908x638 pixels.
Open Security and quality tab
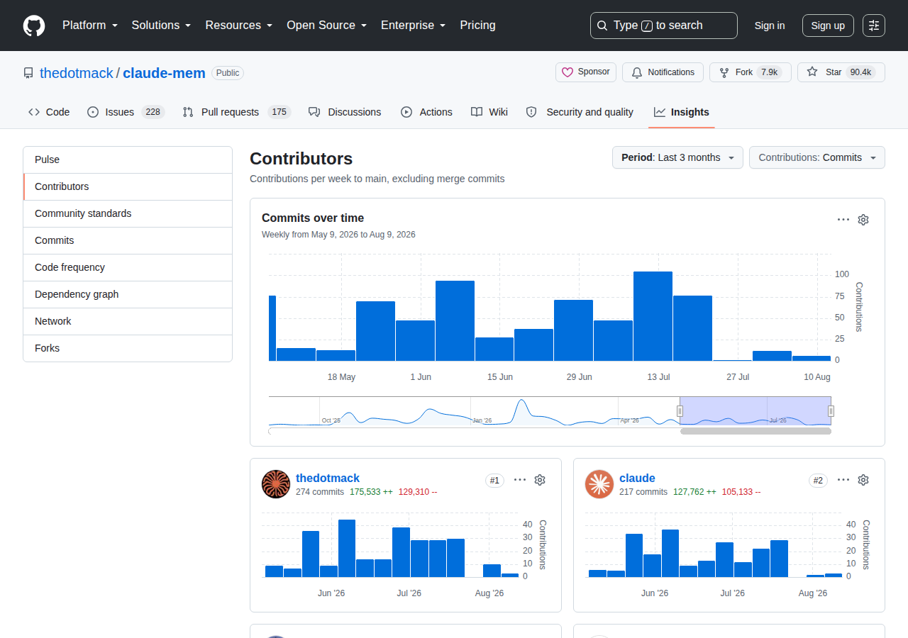[580, 112]
